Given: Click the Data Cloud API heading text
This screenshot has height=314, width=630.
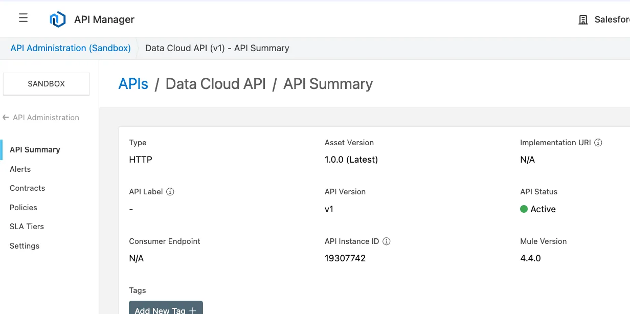Looking at the screenshot, I should click(x=216, y=84).
